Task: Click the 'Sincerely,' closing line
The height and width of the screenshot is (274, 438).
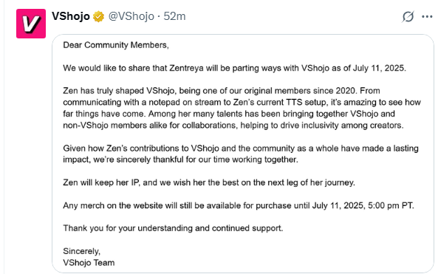Action: (x=81, y=251)
